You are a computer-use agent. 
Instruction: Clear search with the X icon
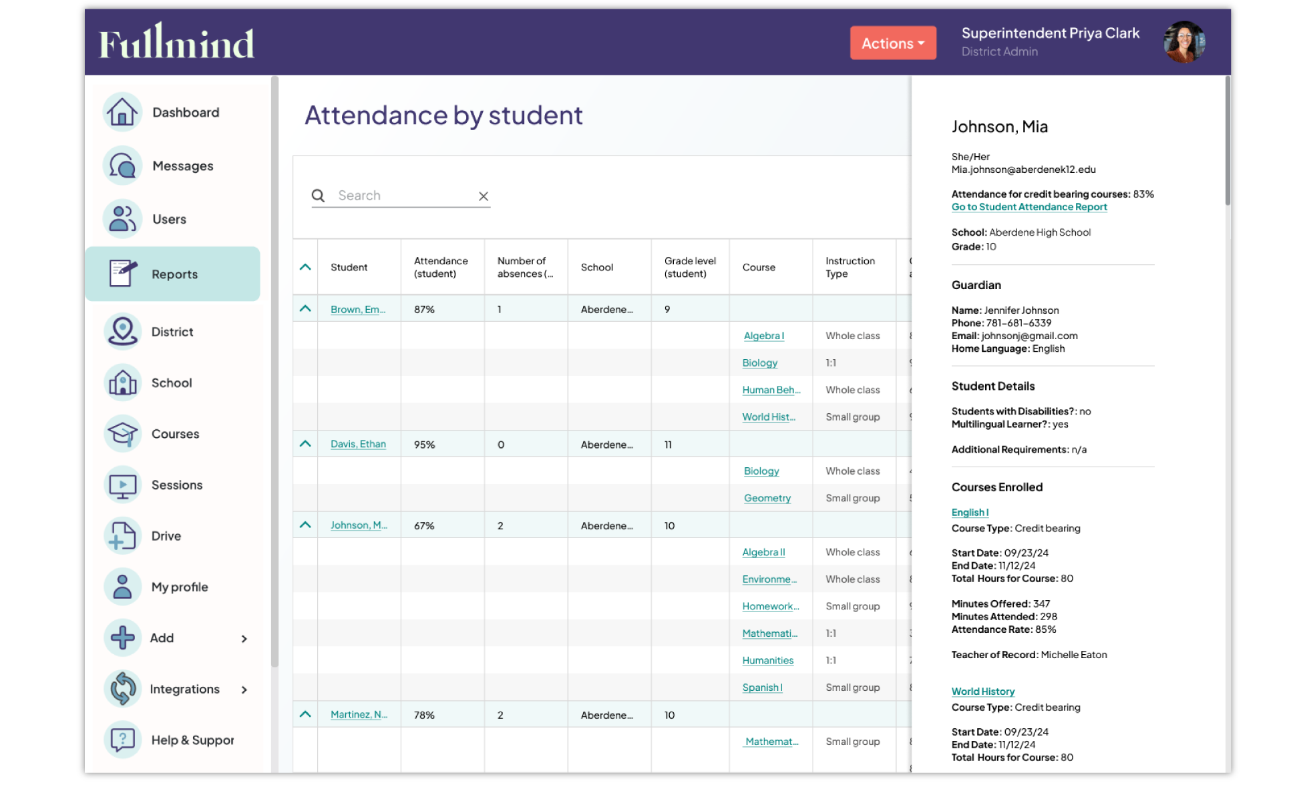tap(484, 196)
